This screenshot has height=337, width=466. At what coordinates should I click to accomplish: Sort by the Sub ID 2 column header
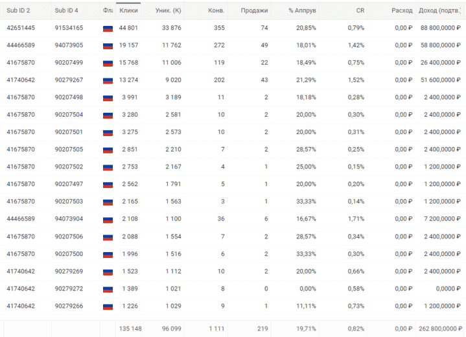pos(18,10)
